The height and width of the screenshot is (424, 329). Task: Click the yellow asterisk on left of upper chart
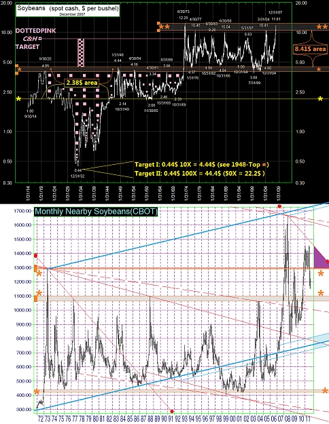(18, 99)
